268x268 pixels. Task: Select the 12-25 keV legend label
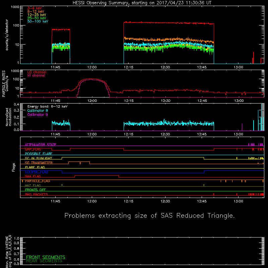tap(37, 15)
